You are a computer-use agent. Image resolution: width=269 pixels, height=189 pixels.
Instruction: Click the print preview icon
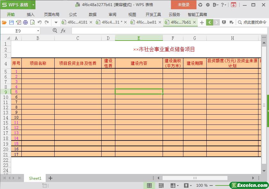coord(32,22)
